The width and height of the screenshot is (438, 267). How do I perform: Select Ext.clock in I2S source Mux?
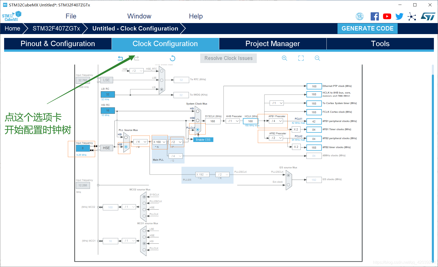click(288, 185)
